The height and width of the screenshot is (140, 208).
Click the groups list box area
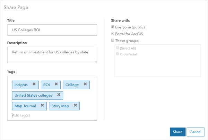point(158,61)
